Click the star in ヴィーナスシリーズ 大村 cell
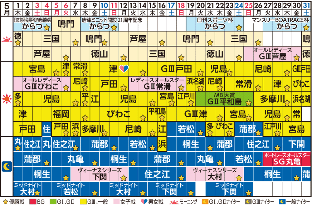Screen dimensions: 312x207 point(239,178)
